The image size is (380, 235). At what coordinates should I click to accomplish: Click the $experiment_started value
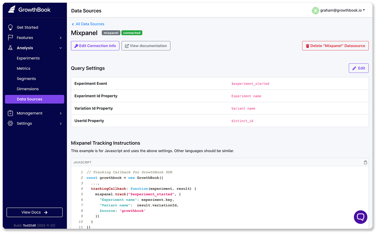click(250, 84)
